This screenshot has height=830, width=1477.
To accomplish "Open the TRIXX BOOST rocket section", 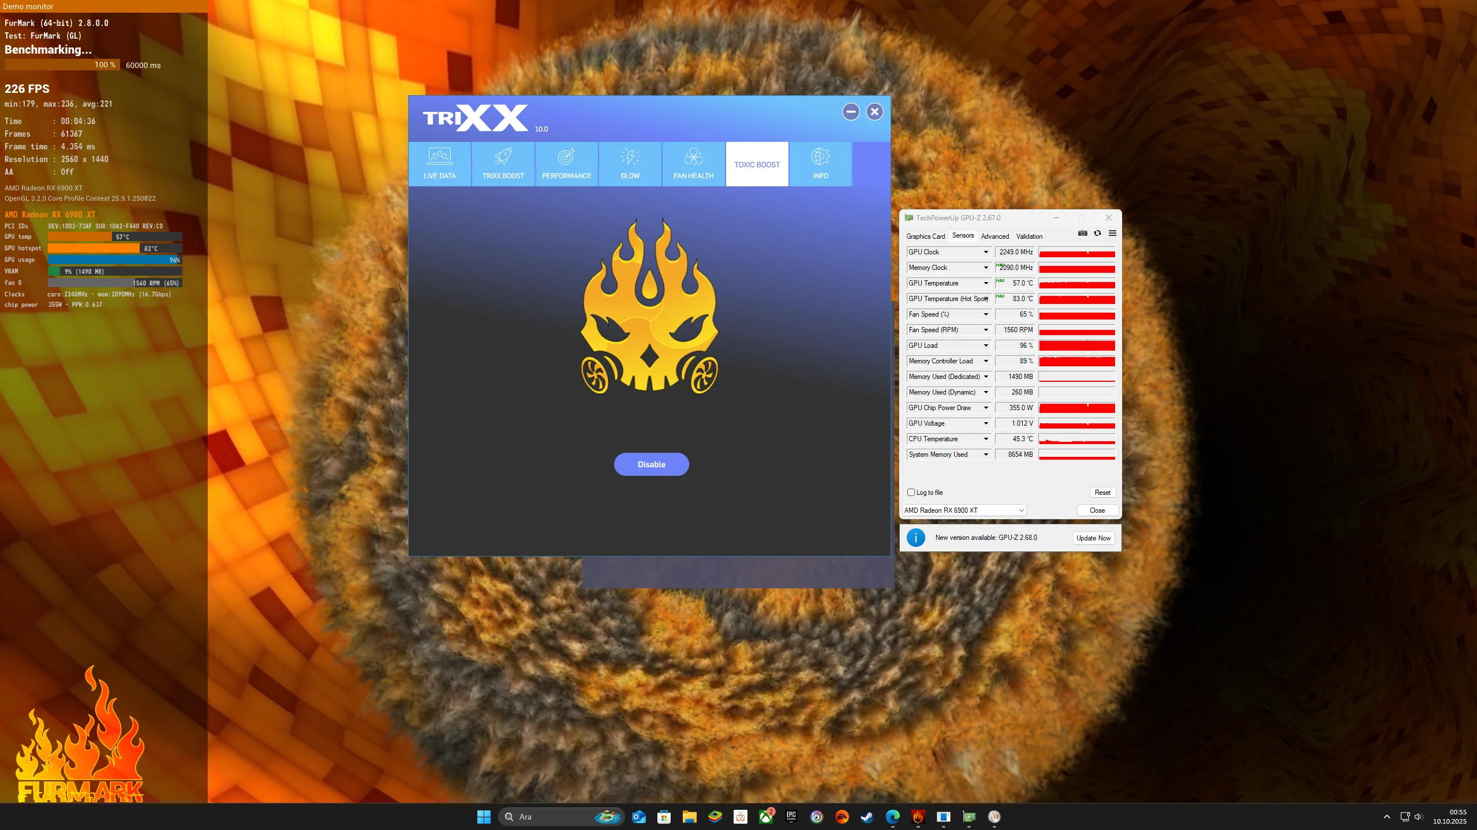I will pyautogui.click(x=503, y=164).
